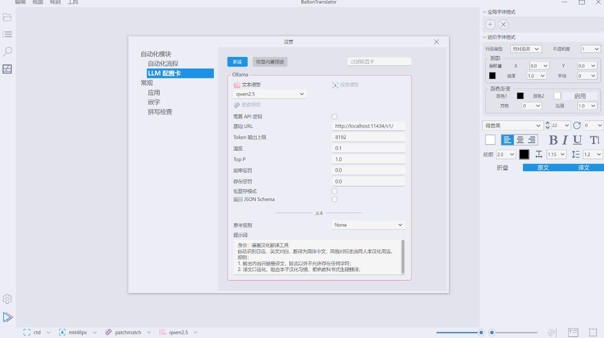This screenshot has height=338, width=604.
Task: Click the prompt text area scrollbar
Action: [x=403, y=256]
